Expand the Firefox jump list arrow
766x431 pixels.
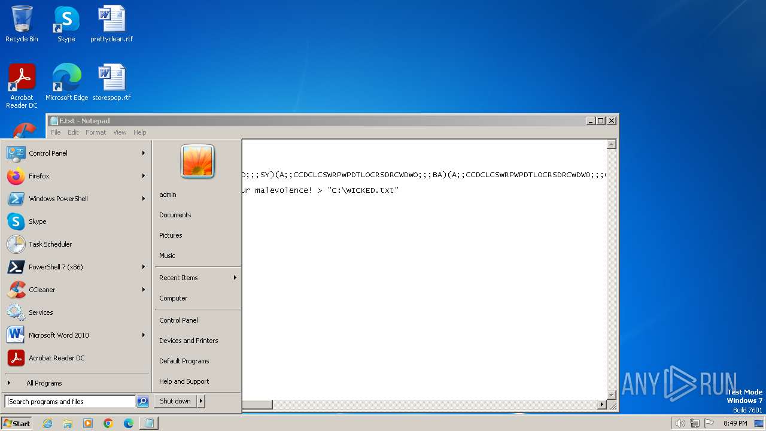point(144,176)
